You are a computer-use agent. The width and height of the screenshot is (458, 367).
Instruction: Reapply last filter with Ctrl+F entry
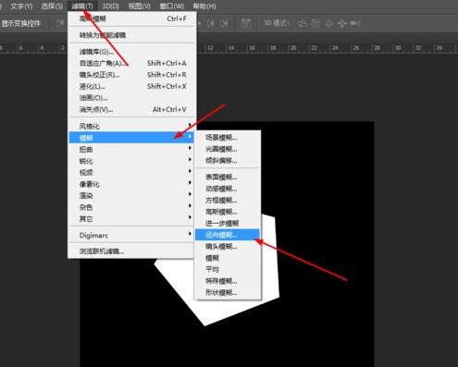(132, 18)
